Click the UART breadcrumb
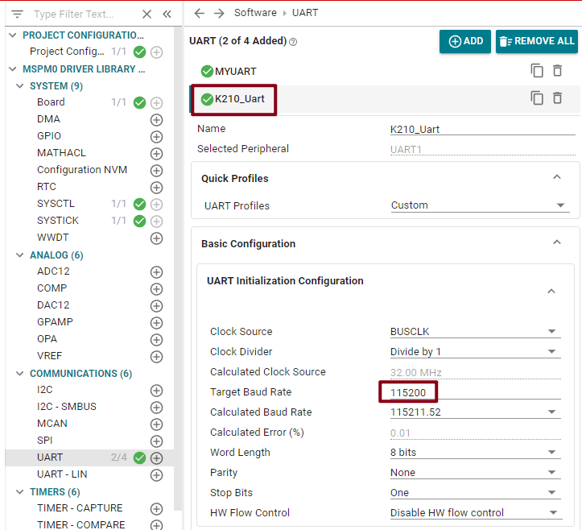 [305, 13]
